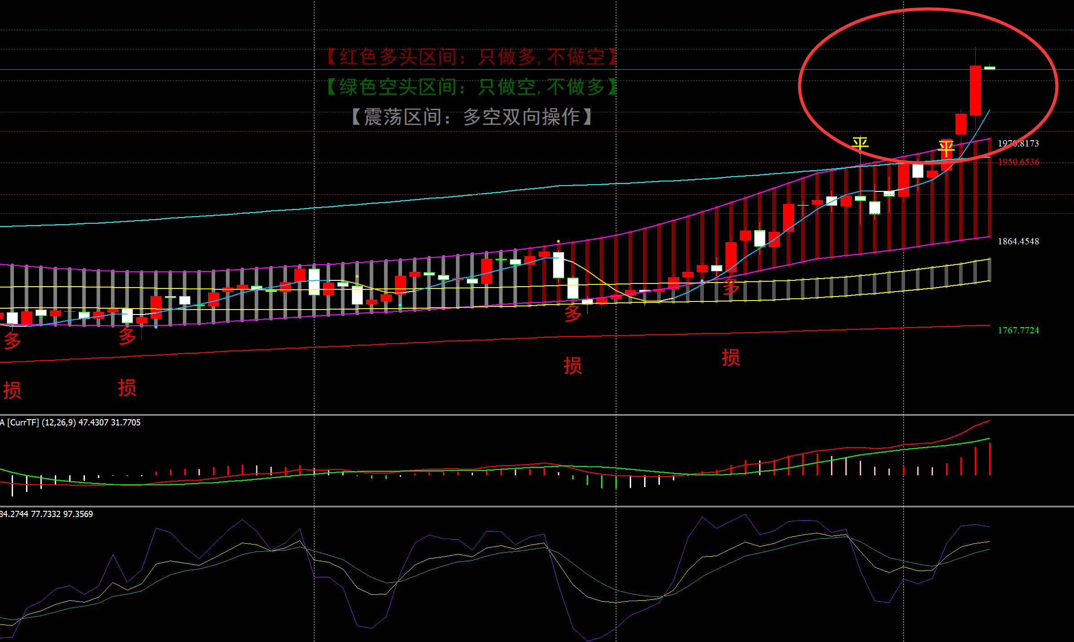Click the tallest red candlestick inside the ellipse
1074x642 pixels.
tap(975, 90)
